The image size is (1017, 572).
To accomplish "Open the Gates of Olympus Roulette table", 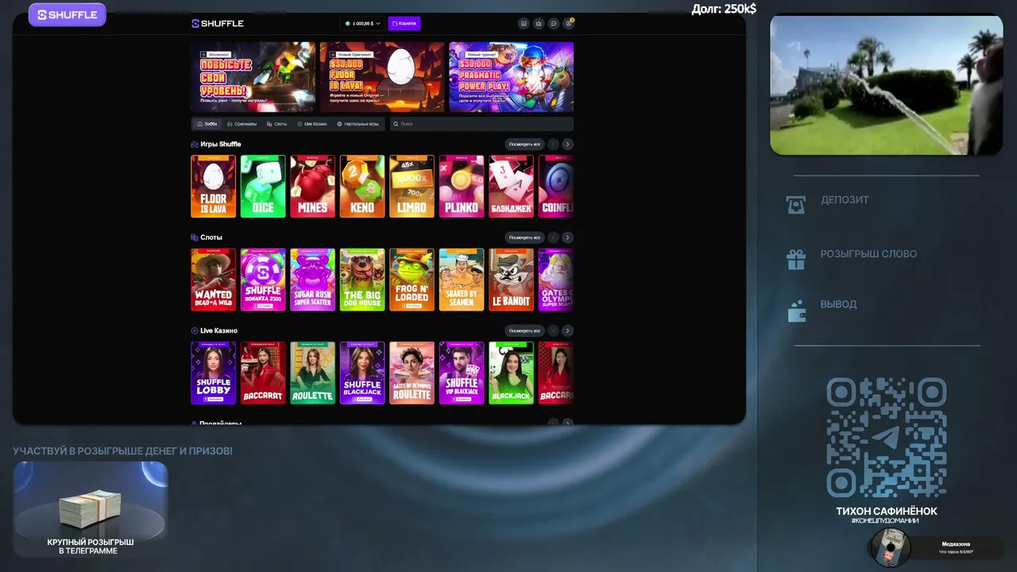I will tap(412, 373).
